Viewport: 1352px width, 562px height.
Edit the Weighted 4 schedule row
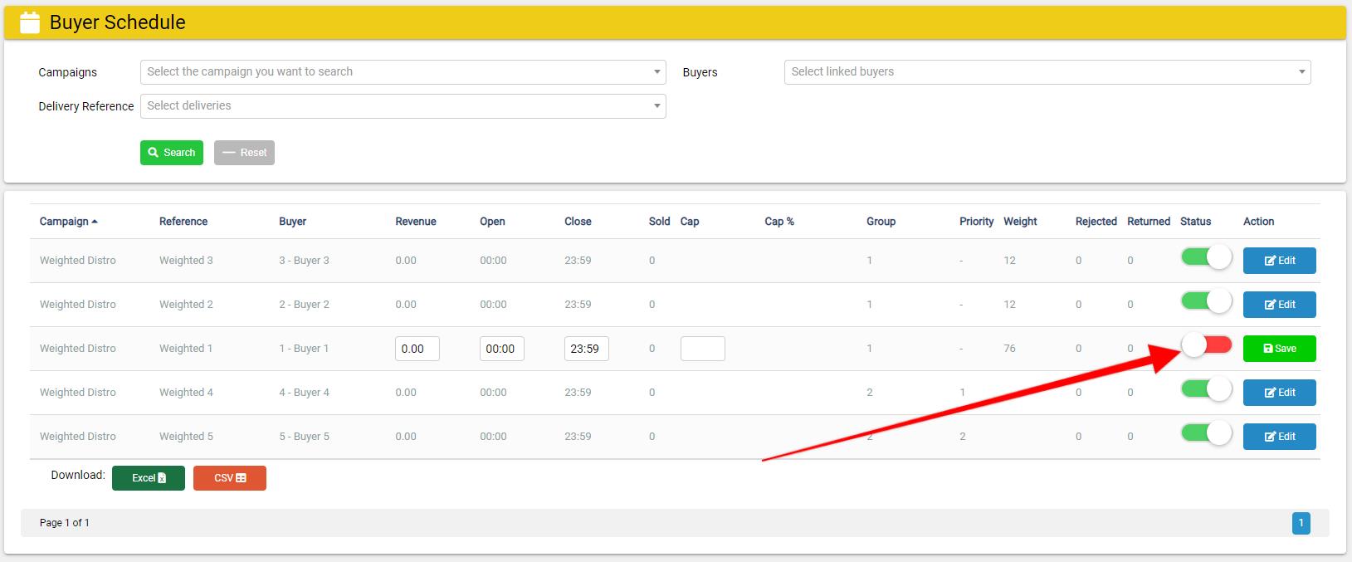[1279, 393]
